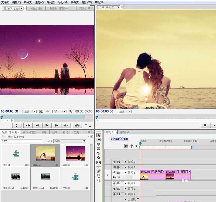Choose the Hand tool
The image size is (216, 202).
[99, 176]
